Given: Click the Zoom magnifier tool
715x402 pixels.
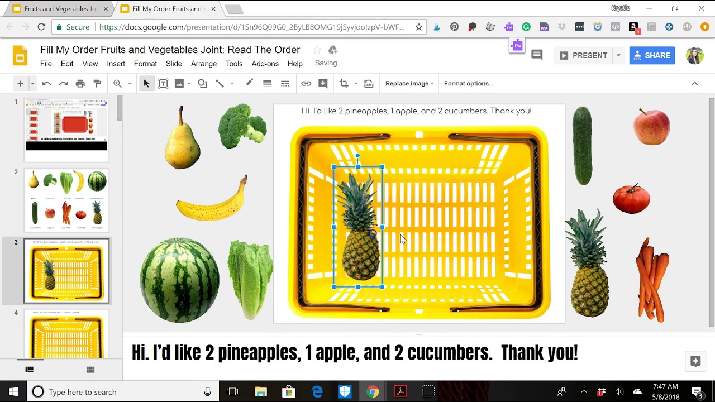Looking at the screenshot, I should [x=117, y=84].
